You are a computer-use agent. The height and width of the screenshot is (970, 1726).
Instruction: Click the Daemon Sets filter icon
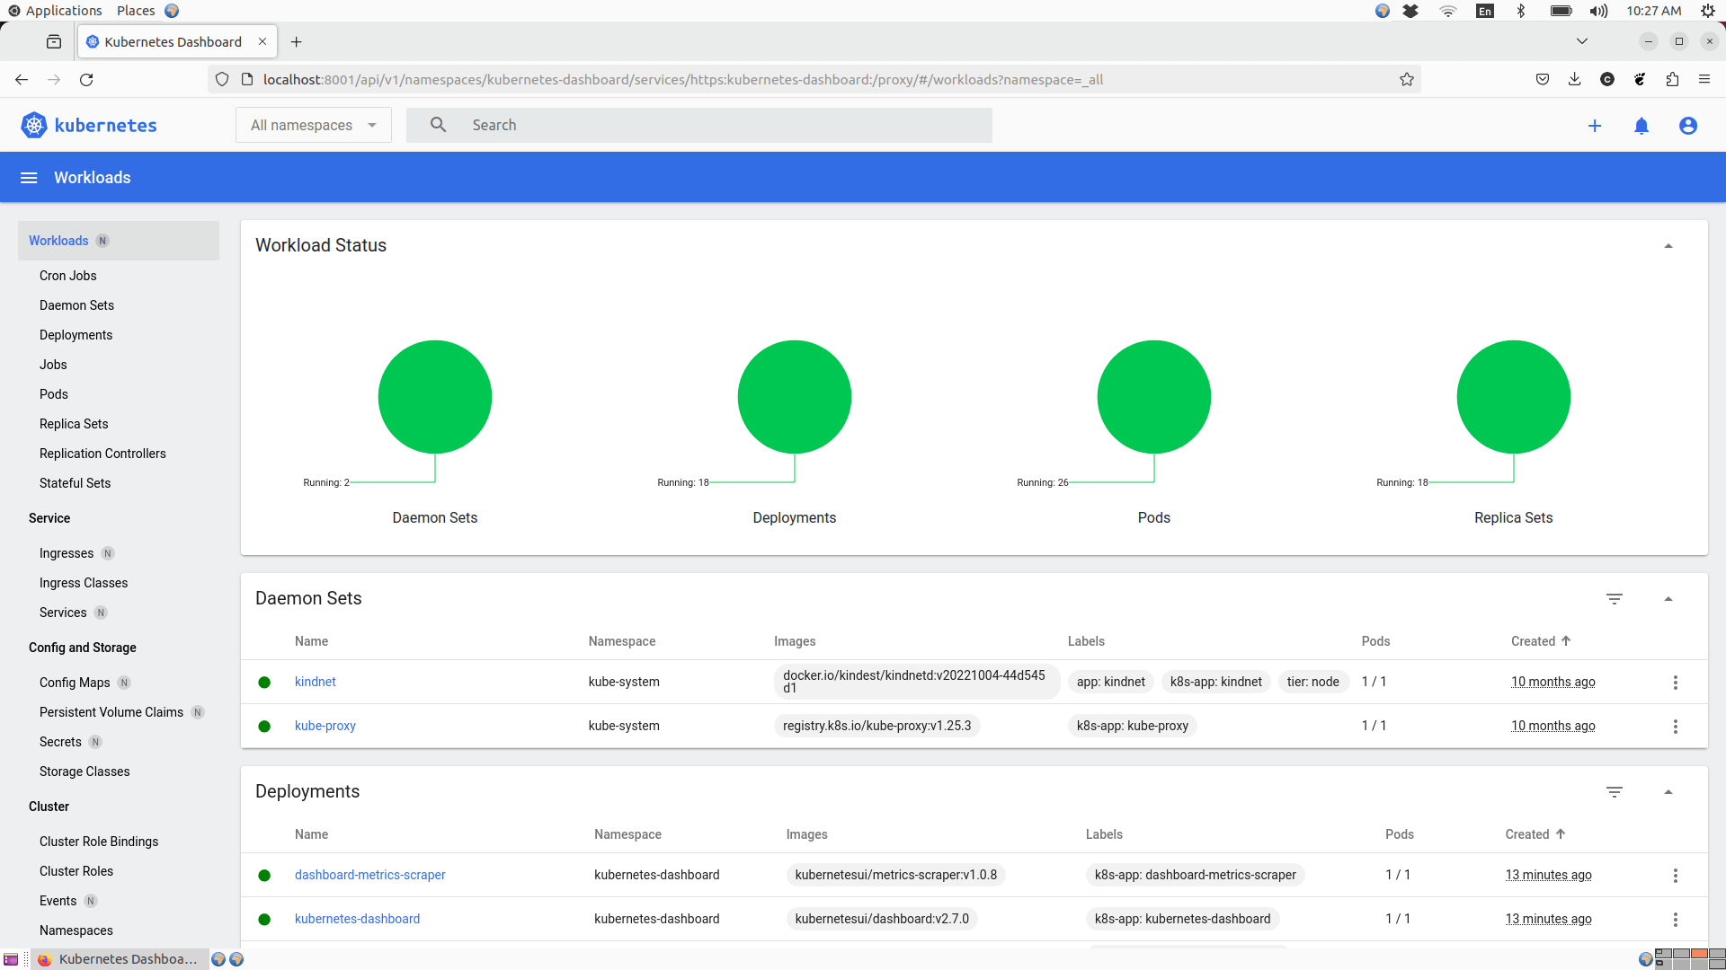(x=1615, y=599)
